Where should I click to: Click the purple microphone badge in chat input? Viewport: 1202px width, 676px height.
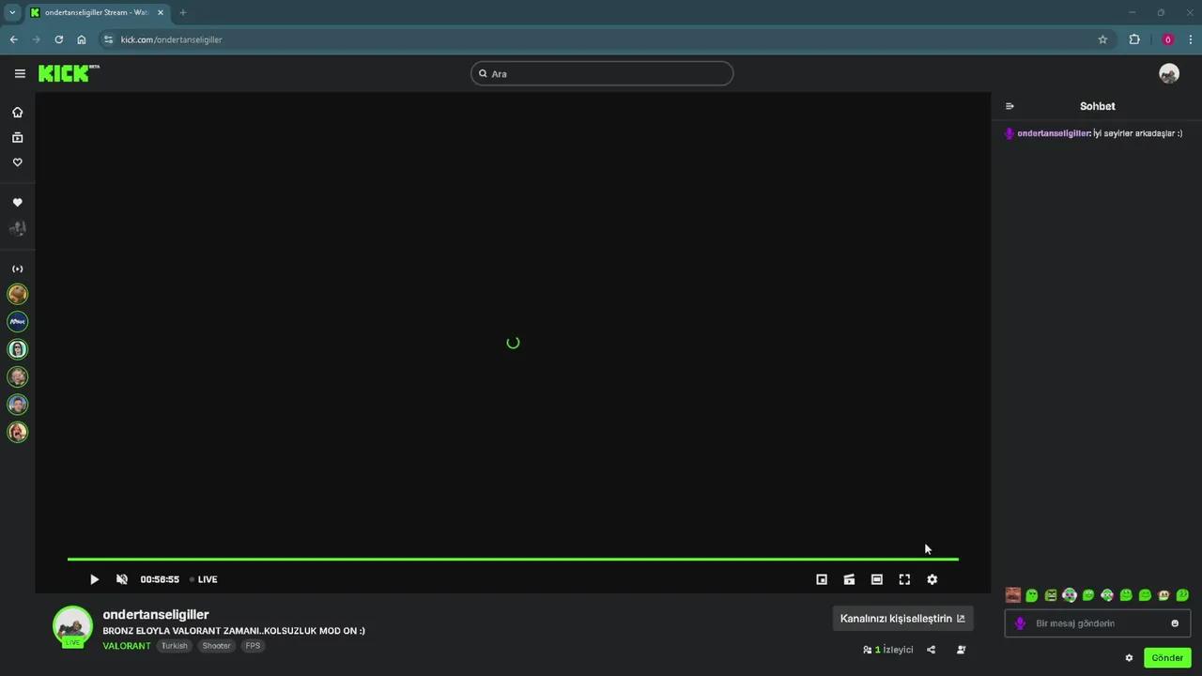(x=1020, y=623)
